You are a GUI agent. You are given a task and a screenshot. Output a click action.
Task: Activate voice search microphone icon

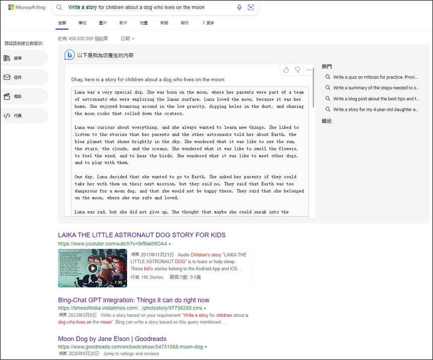239,8
